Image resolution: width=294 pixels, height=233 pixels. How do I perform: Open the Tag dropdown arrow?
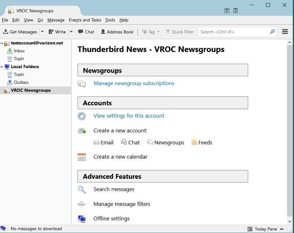coord(158,32)
